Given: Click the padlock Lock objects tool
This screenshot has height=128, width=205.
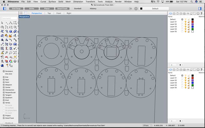Looking at the screenshot, I should click(x=2, y=61).
